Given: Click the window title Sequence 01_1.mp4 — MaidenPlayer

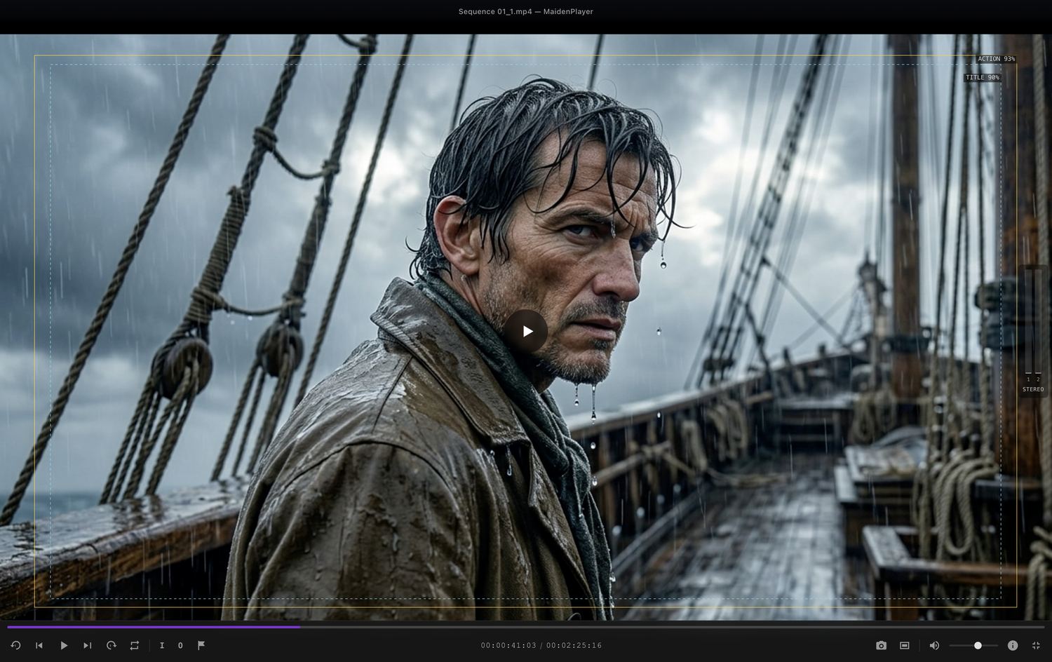Looking at the screenshot, I should pyautogui.click(x=526, y=11).
